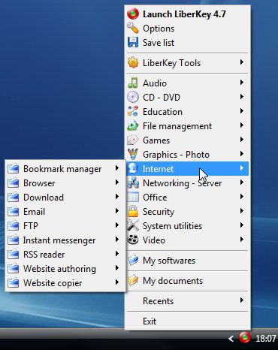
Task: Expand the Recents submenu arrow
Action: [x=242, y=300]
